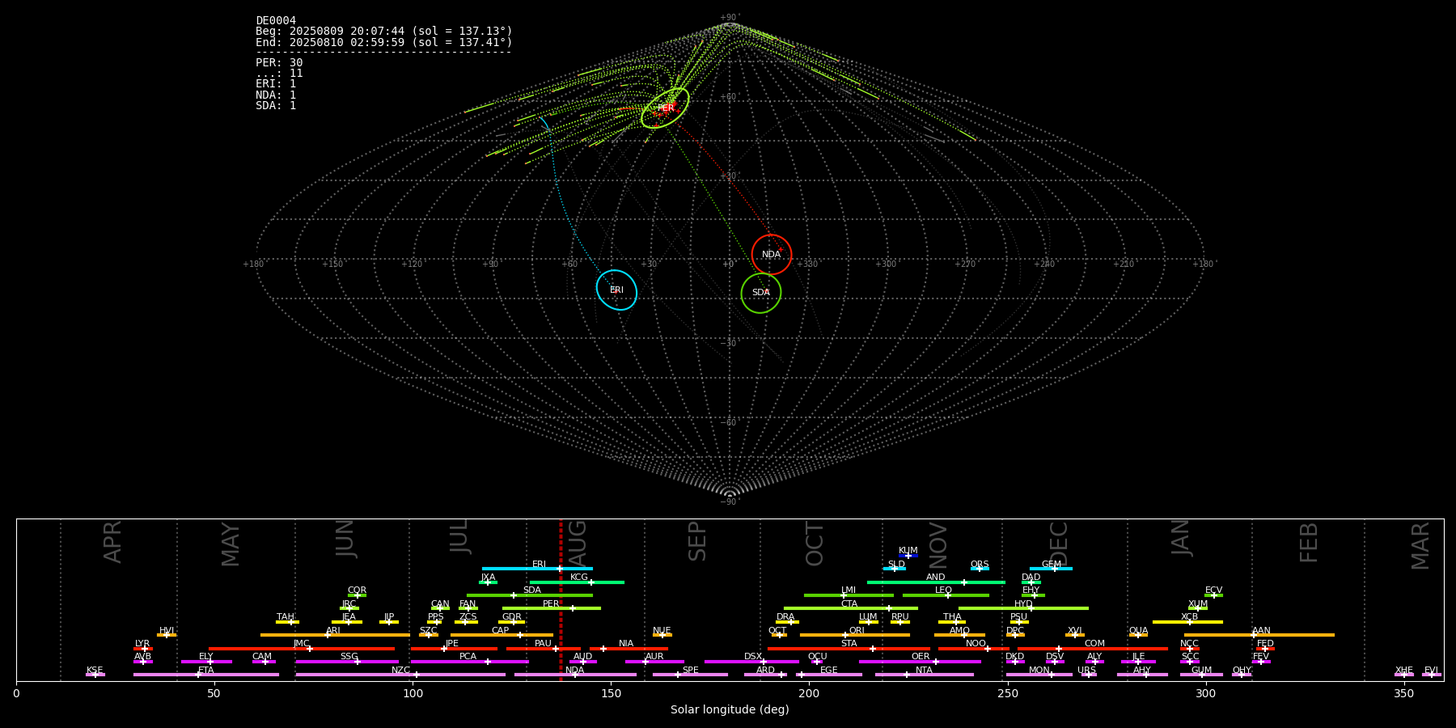Image resolution: width=1456 pixels, height=728 pixels.
Task: Click the 'NDA: 1' count entry
Action: pos(276,95)
